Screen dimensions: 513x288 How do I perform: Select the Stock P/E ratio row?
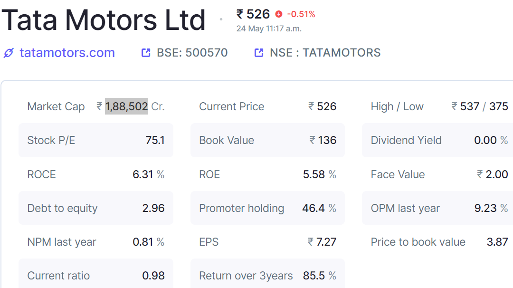(x=96, y=140)
